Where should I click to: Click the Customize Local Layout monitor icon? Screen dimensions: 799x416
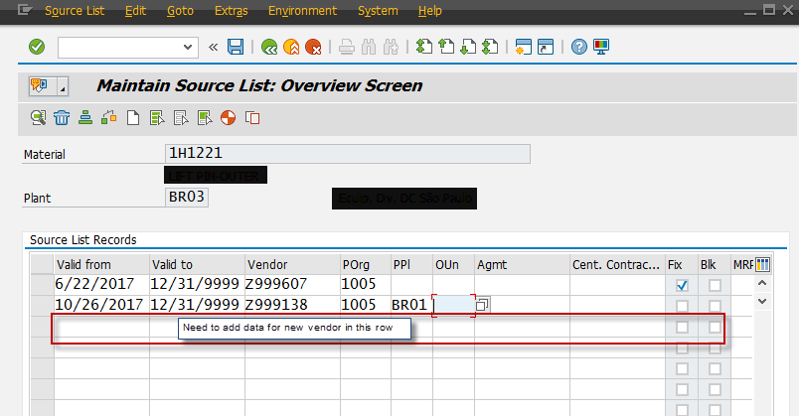[x=601, y=47]
